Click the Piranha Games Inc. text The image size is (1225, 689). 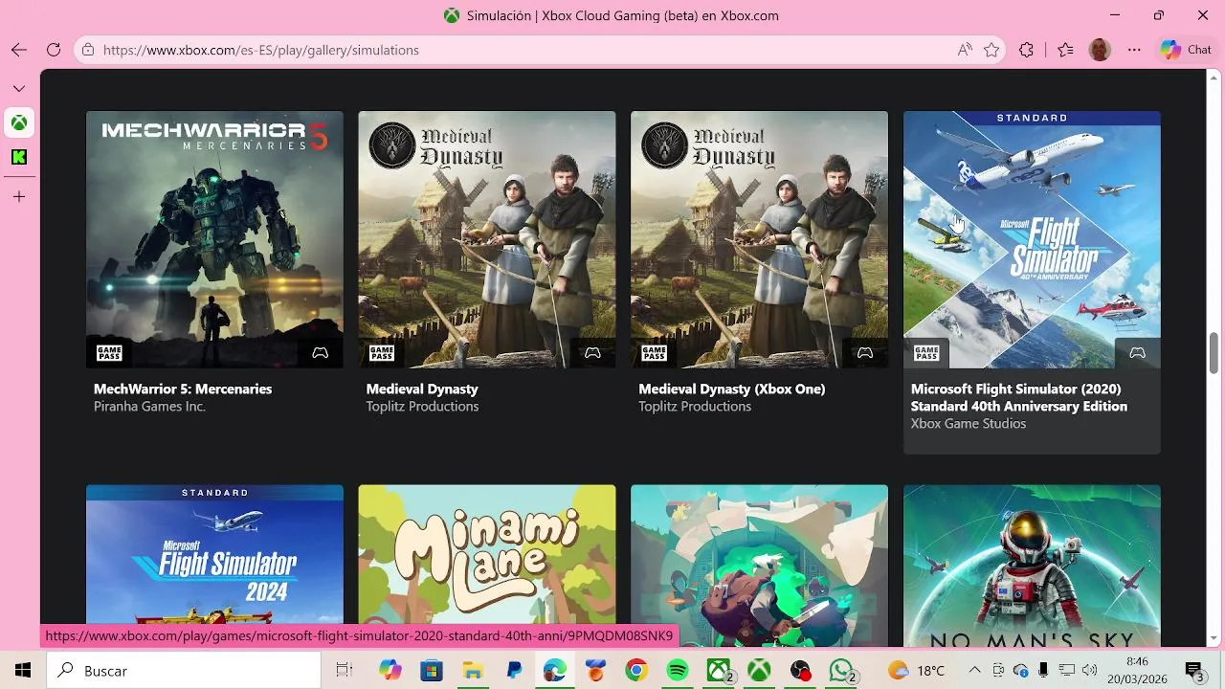pos(149,407)
